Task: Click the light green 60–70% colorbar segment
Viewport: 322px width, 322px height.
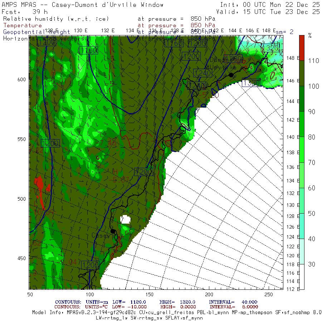Action: (x=302, y=175)
